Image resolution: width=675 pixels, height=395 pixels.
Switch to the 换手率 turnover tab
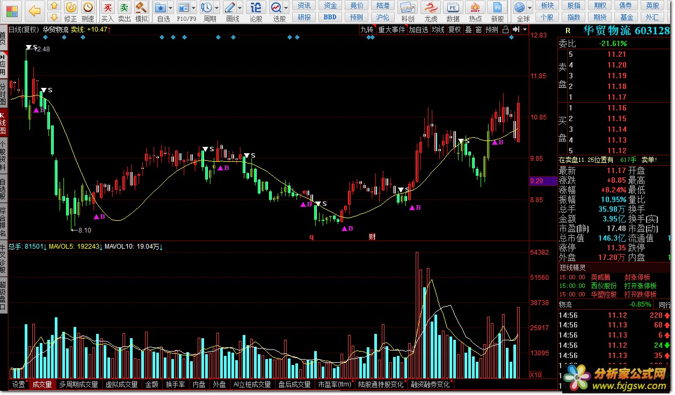point(175,384)
